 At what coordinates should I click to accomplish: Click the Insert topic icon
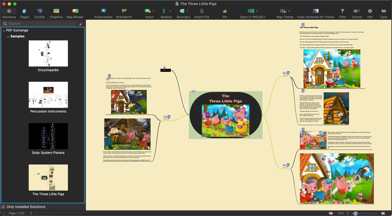pyautogui.click(x=147, y=11)
